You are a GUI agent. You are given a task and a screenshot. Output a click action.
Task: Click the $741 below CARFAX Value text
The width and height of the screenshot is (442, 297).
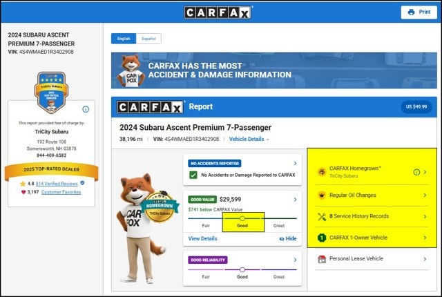click(215, 210)
